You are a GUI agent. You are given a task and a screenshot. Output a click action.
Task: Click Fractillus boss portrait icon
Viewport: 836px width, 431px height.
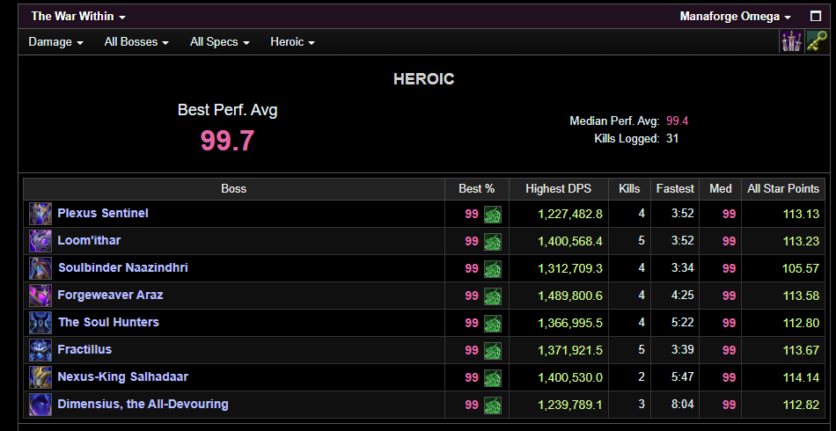[40, 350]
